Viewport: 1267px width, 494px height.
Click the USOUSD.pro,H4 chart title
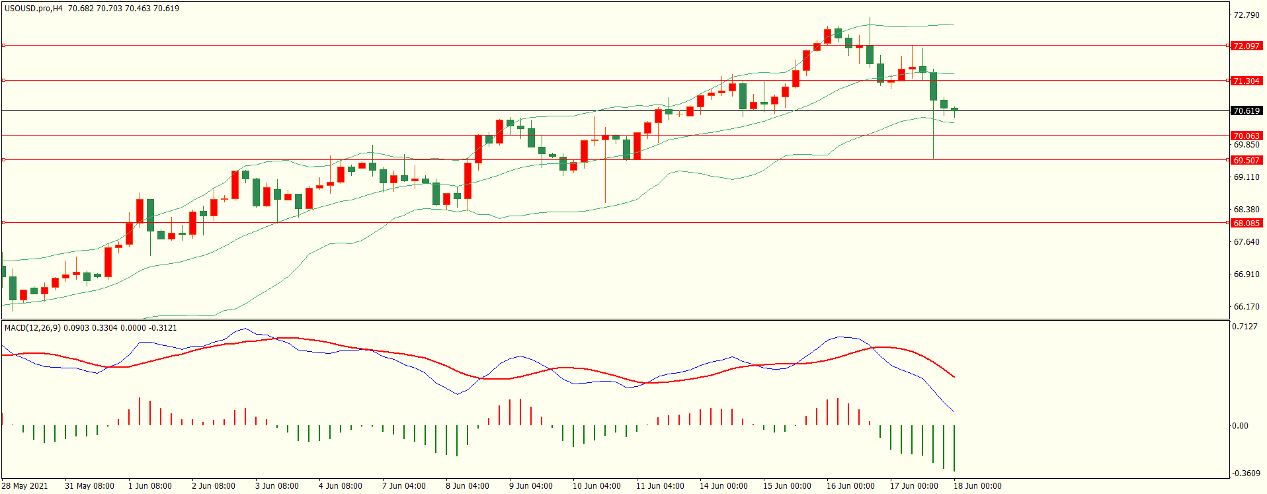(x=33, y=9)
